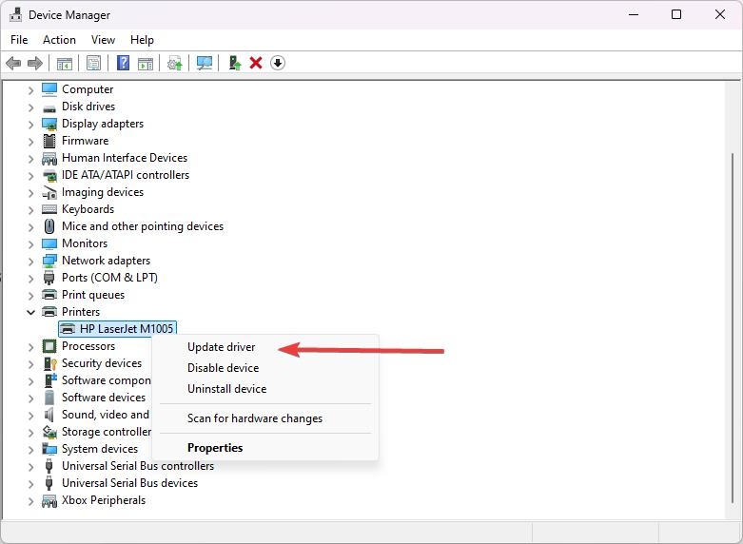Expand the Universal Serial Bus controllers node
The width and height of the screenshot is (743, 544).
(30, 467)
